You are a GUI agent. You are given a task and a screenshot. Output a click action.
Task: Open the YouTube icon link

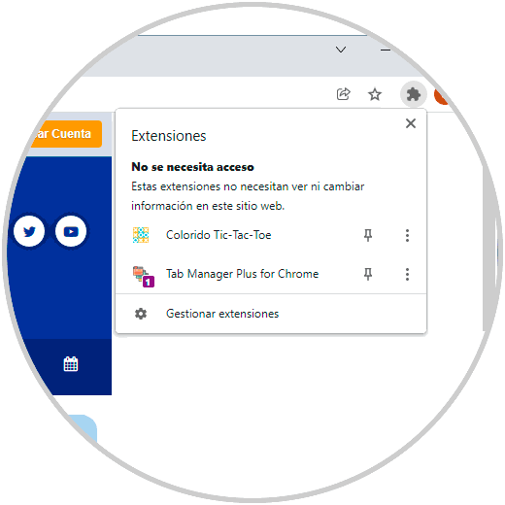click(x=71, y=231)
